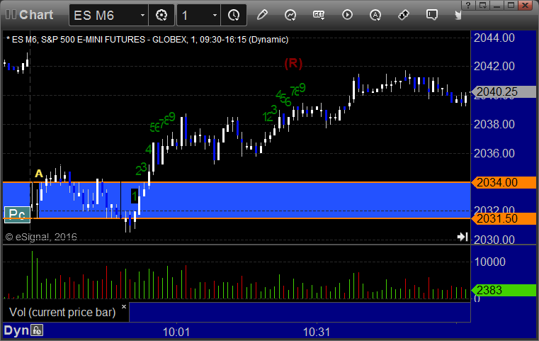Viewport: 539px width, 341px height.
Task: Click the Vol (current price bar) label
Action: click(62, 312)
